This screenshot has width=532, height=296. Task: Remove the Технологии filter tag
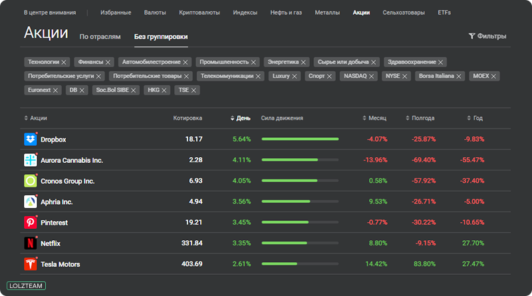64,62
